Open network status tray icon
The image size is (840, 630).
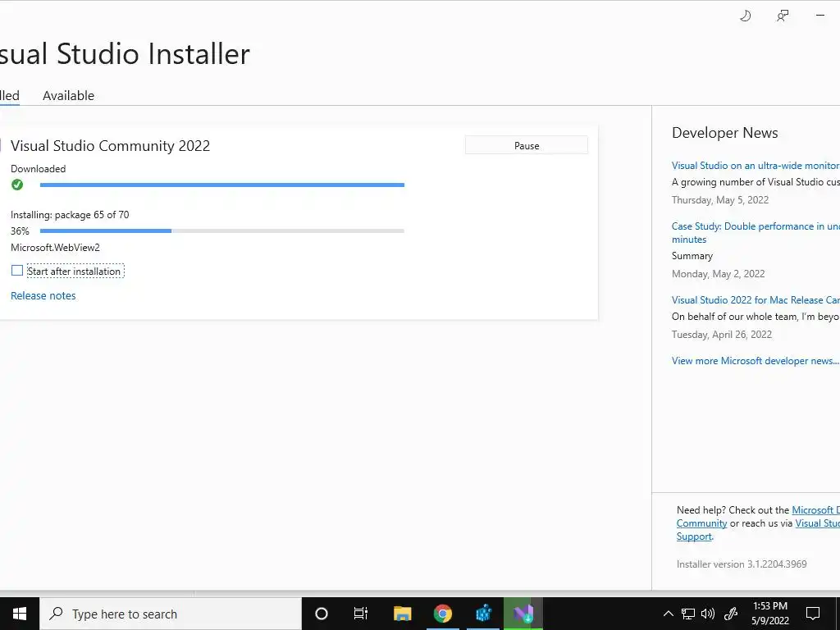[688, 614]
